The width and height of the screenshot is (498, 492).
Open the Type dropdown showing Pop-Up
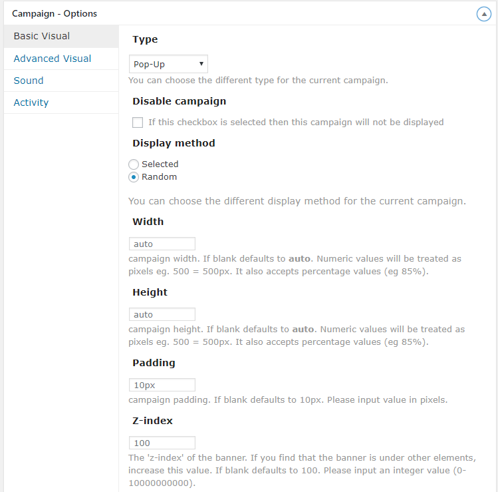pyautogui.click(x=168, y=64)
